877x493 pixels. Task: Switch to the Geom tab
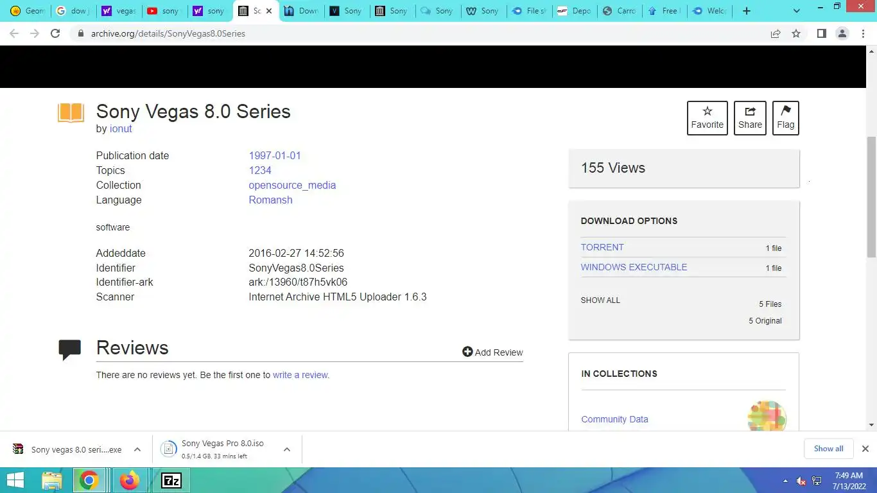coord(28,11)
